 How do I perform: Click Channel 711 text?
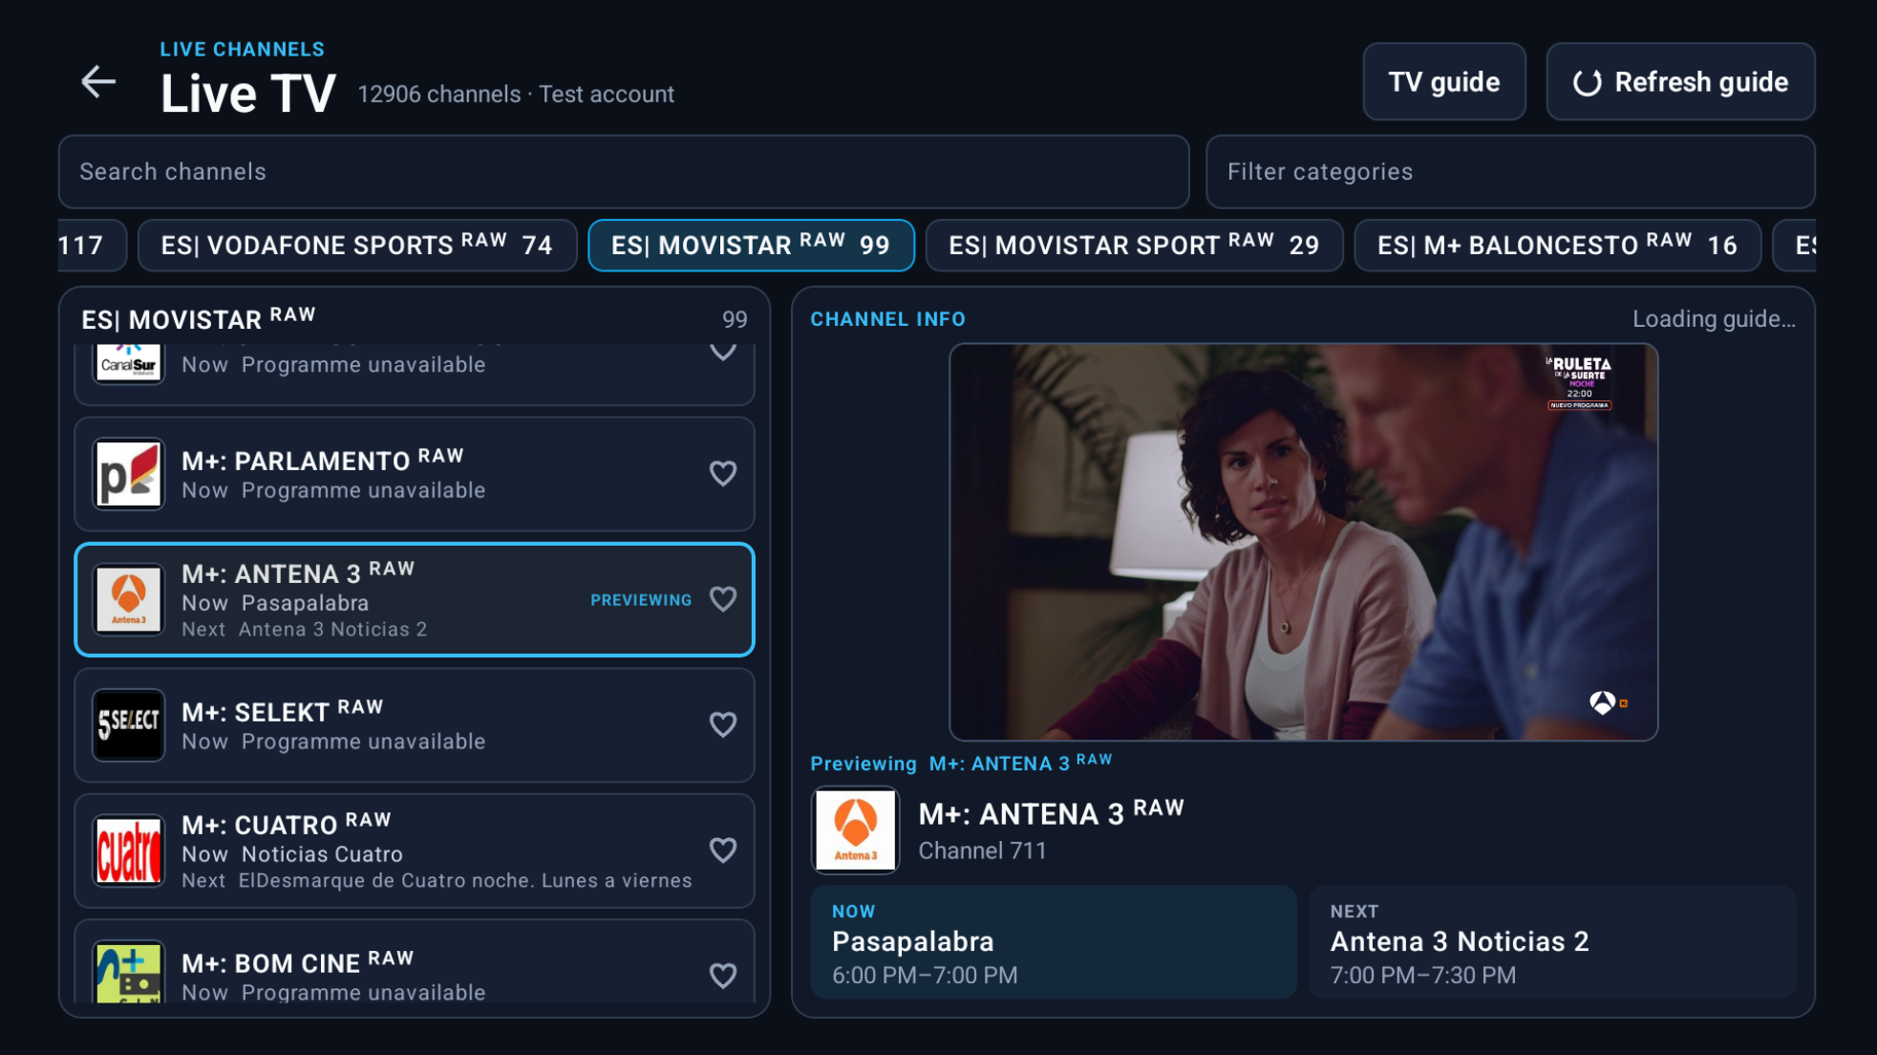982,851
